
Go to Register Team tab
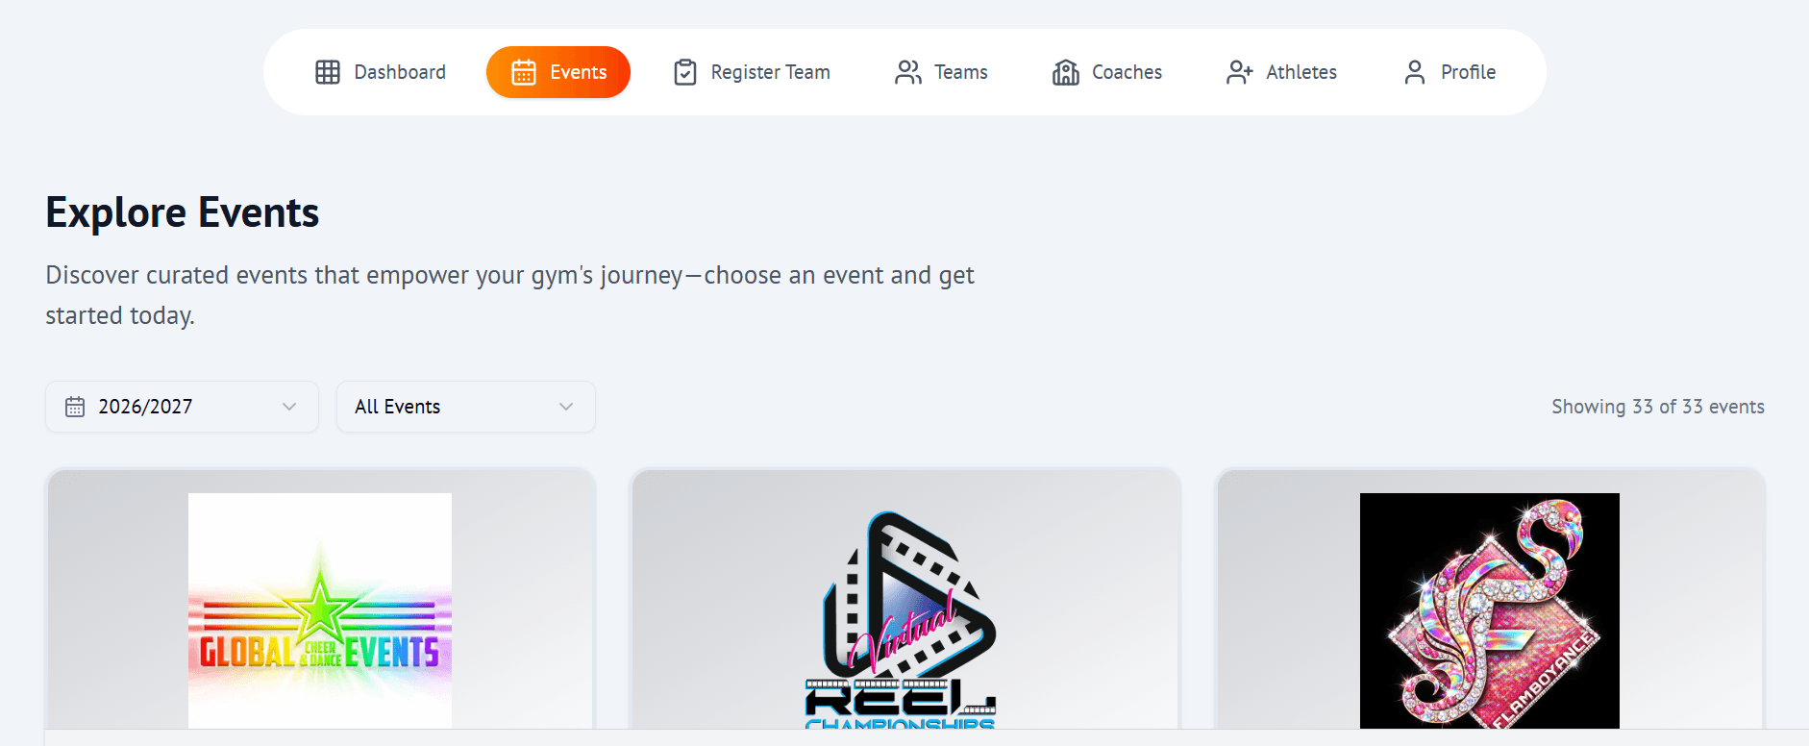(x=752, y=72)
